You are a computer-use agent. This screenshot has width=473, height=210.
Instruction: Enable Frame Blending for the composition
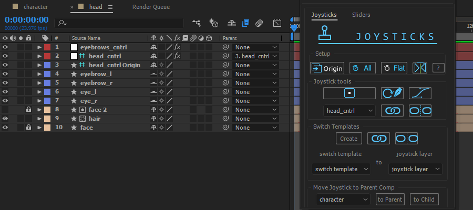pyautogui.click(x=245, y=23)
